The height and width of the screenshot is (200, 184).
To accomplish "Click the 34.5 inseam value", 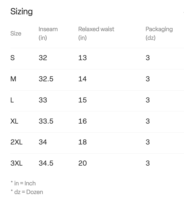I will pos(46,163).
